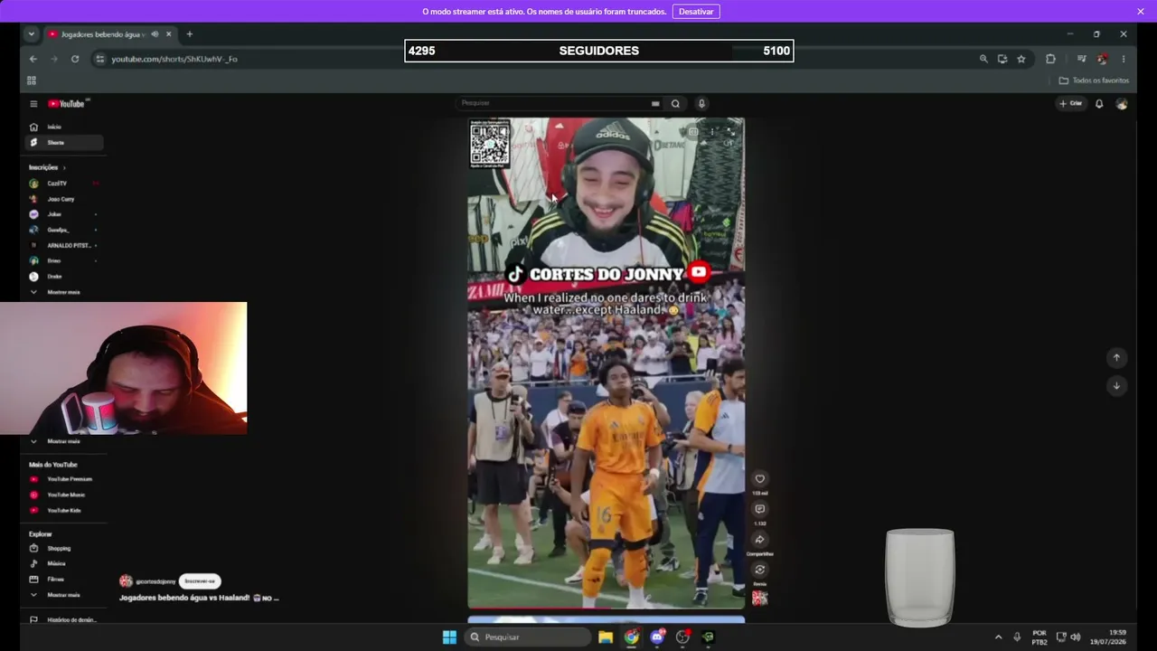
Task: Click the install app icon in address bar
Action: pos(1002,59)
